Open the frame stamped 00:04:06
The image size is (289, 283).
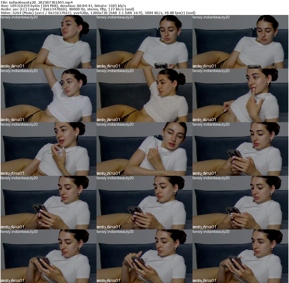[144, 256]
